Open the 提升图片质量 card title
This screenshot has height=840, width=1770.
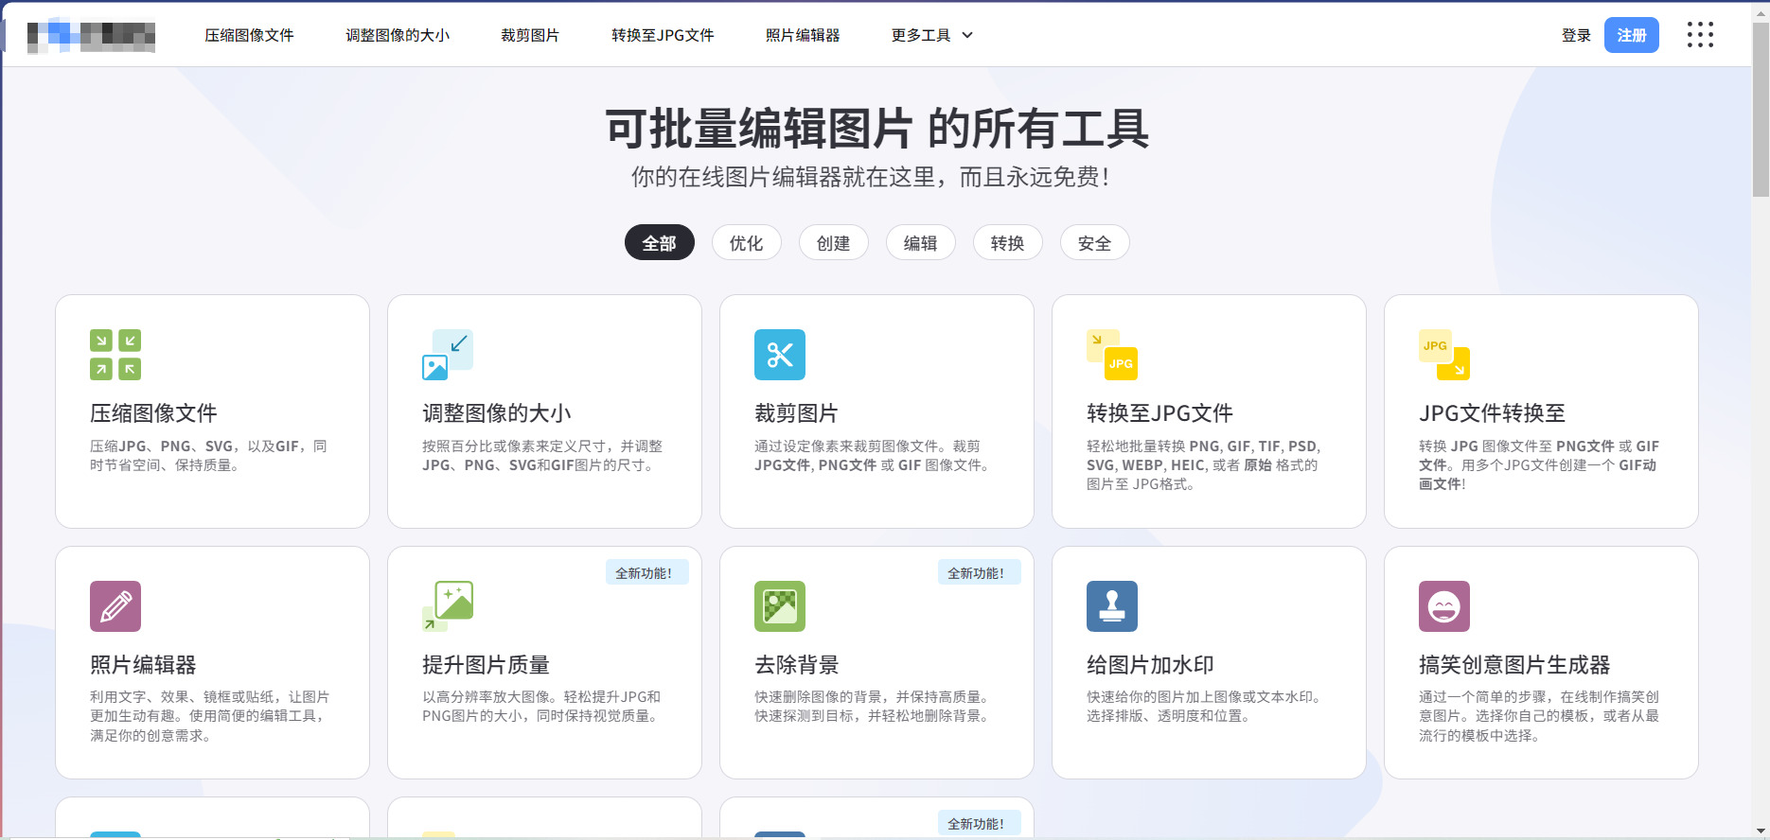coord(486,665)
